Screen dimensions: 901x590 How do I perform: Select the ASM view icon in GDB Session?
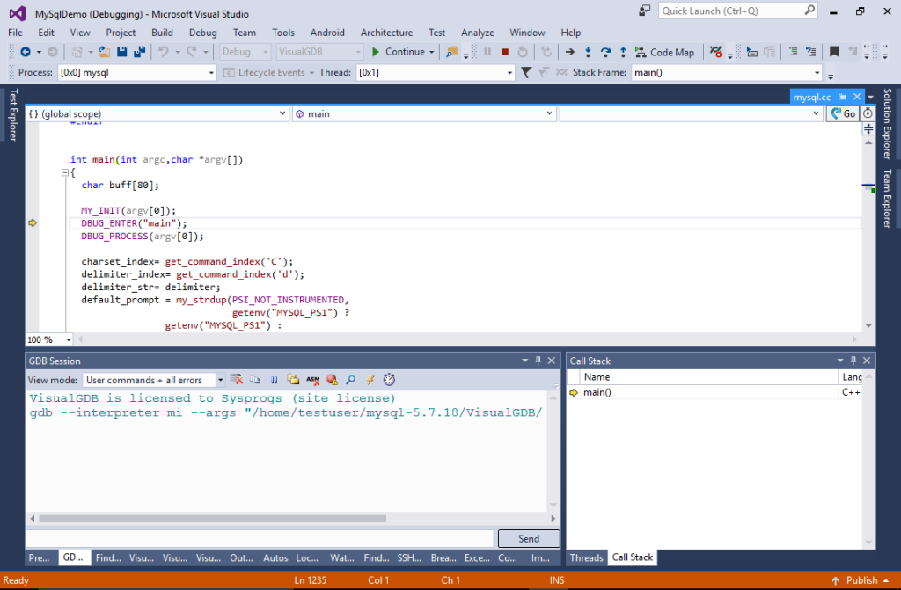point(312,379)
